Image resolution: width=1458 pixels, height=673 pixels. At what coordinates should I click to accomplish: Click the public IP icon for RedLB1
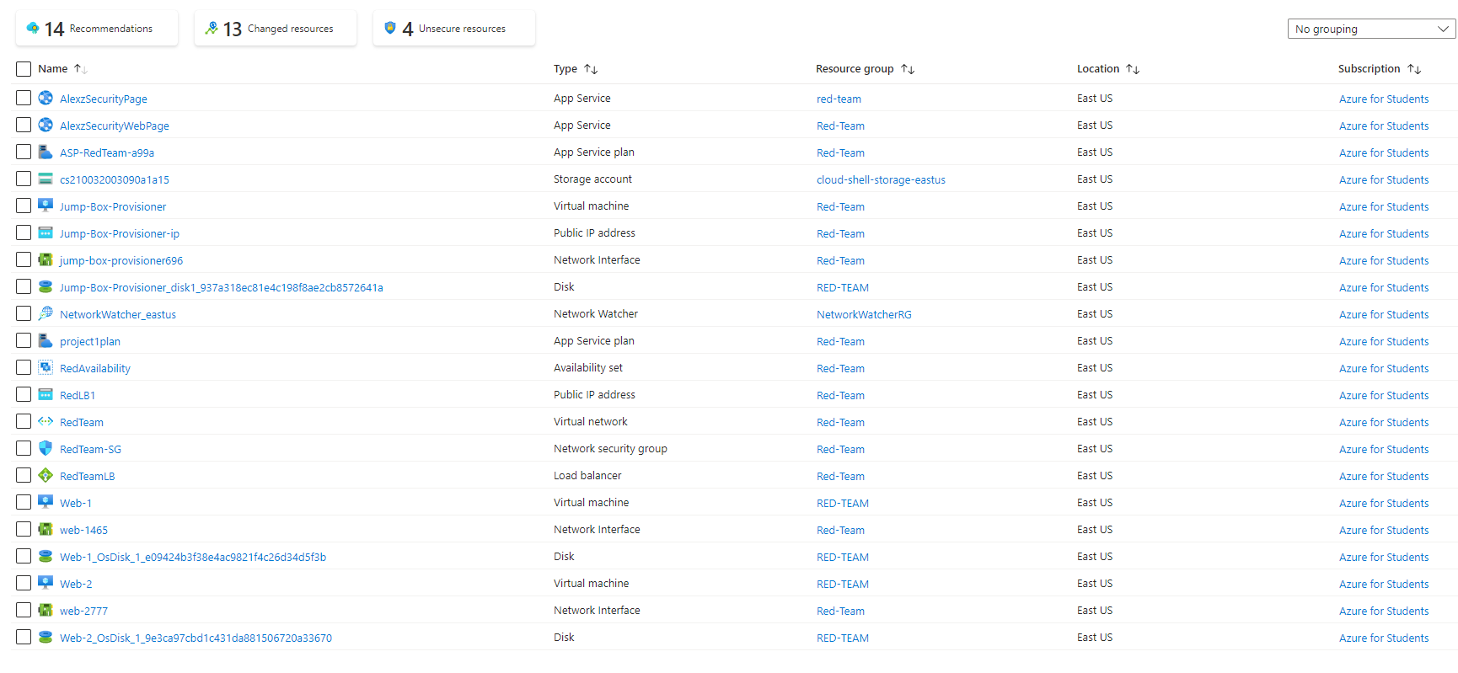click(46, 394)
